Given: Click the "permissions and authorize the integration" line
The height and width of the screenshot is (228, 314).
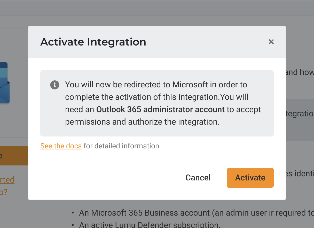Looking at the screenshot, I should [x=142, y=122].
